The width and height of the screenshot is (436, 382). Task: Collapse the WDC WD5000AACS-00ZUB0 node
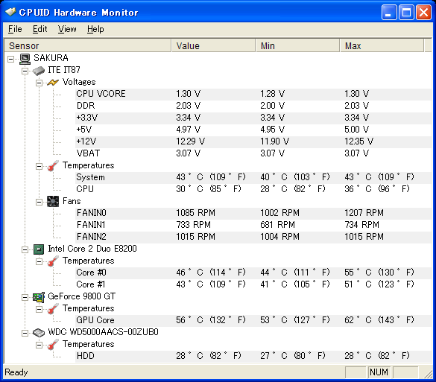pos(25,333)
